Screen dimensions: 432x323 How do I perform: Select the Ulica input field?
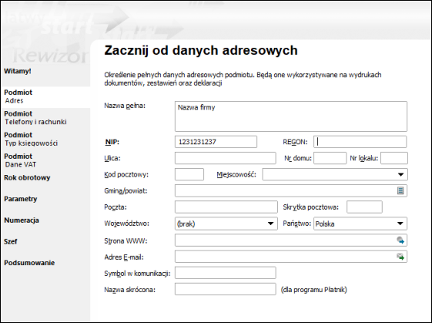click(x=226, y=158)
